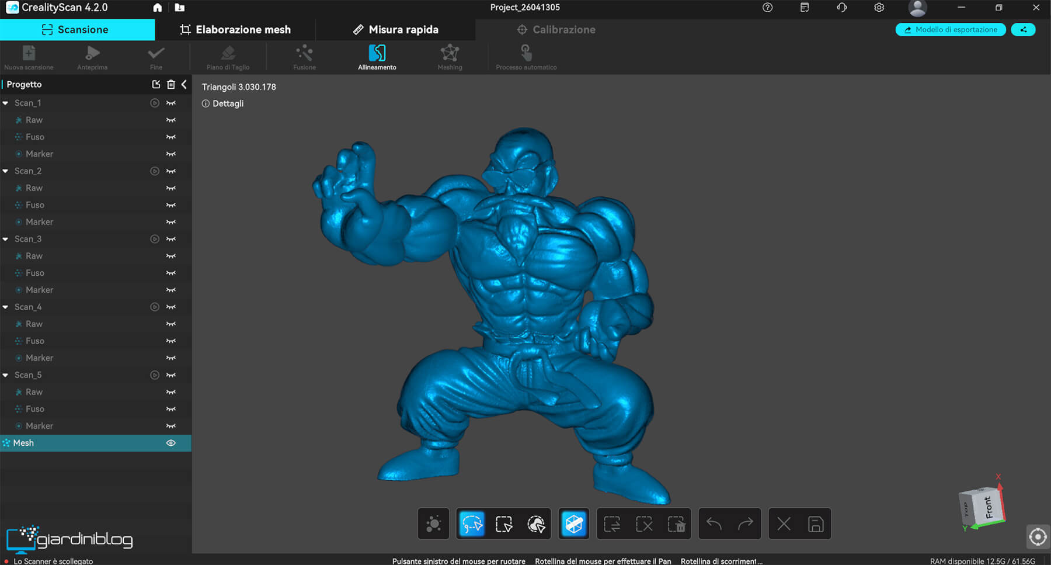Select the rectangle selection tool
The width and height of the screenshot is (1051, 565).
[504, 524]
